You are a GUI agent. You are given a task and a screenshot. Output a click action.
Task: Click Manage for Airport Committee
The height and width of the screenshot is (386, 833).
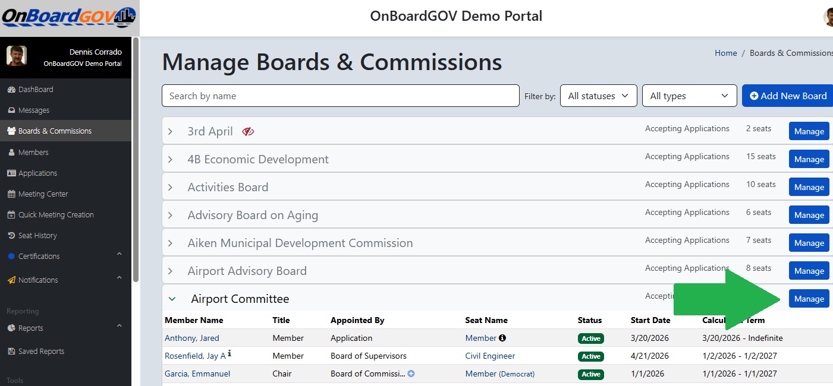pos(809,299)
